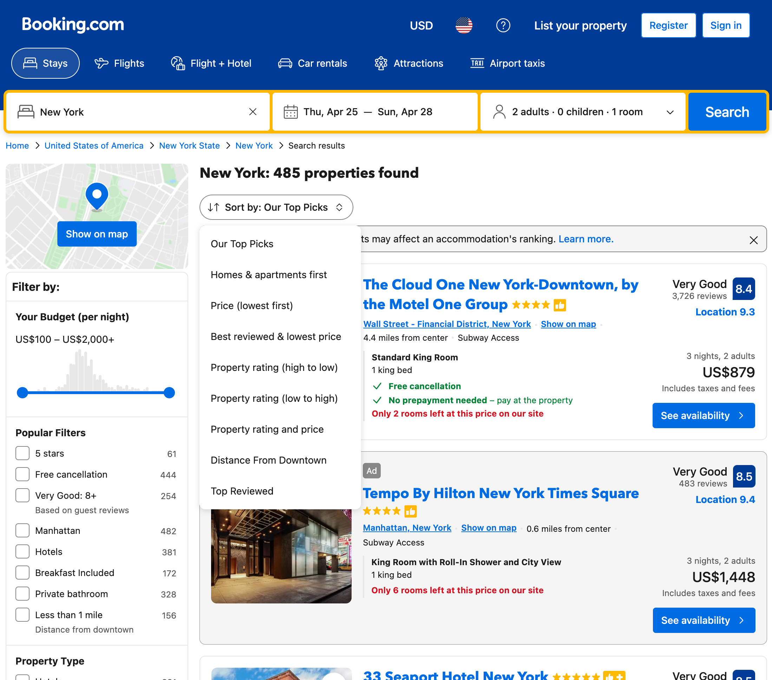The image size is (772, 680).
Task: Enable the Free cancellation filter
Action: click(x=23, y=475)
